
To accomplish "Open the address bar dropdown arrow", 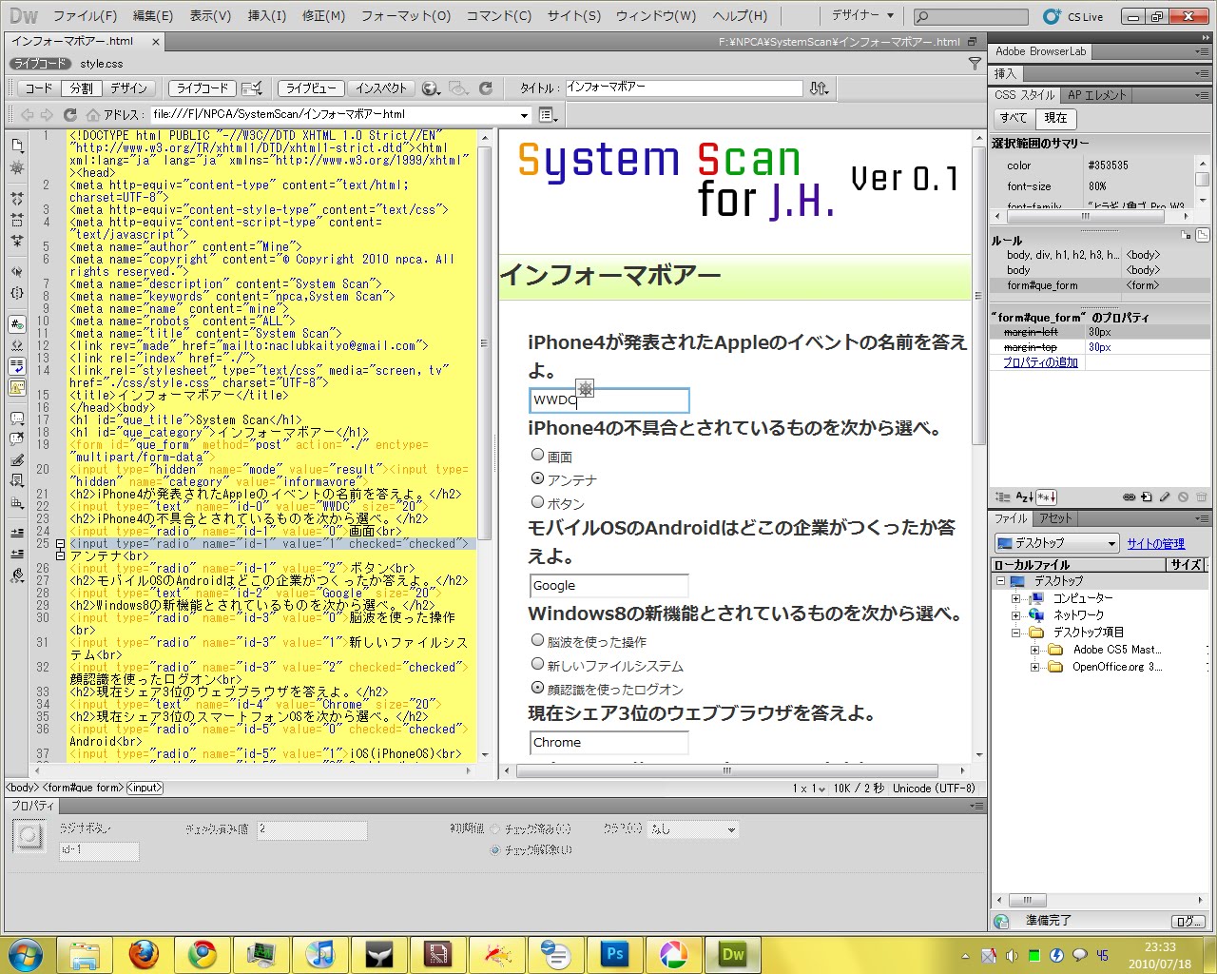I will [x=524, y=115].
